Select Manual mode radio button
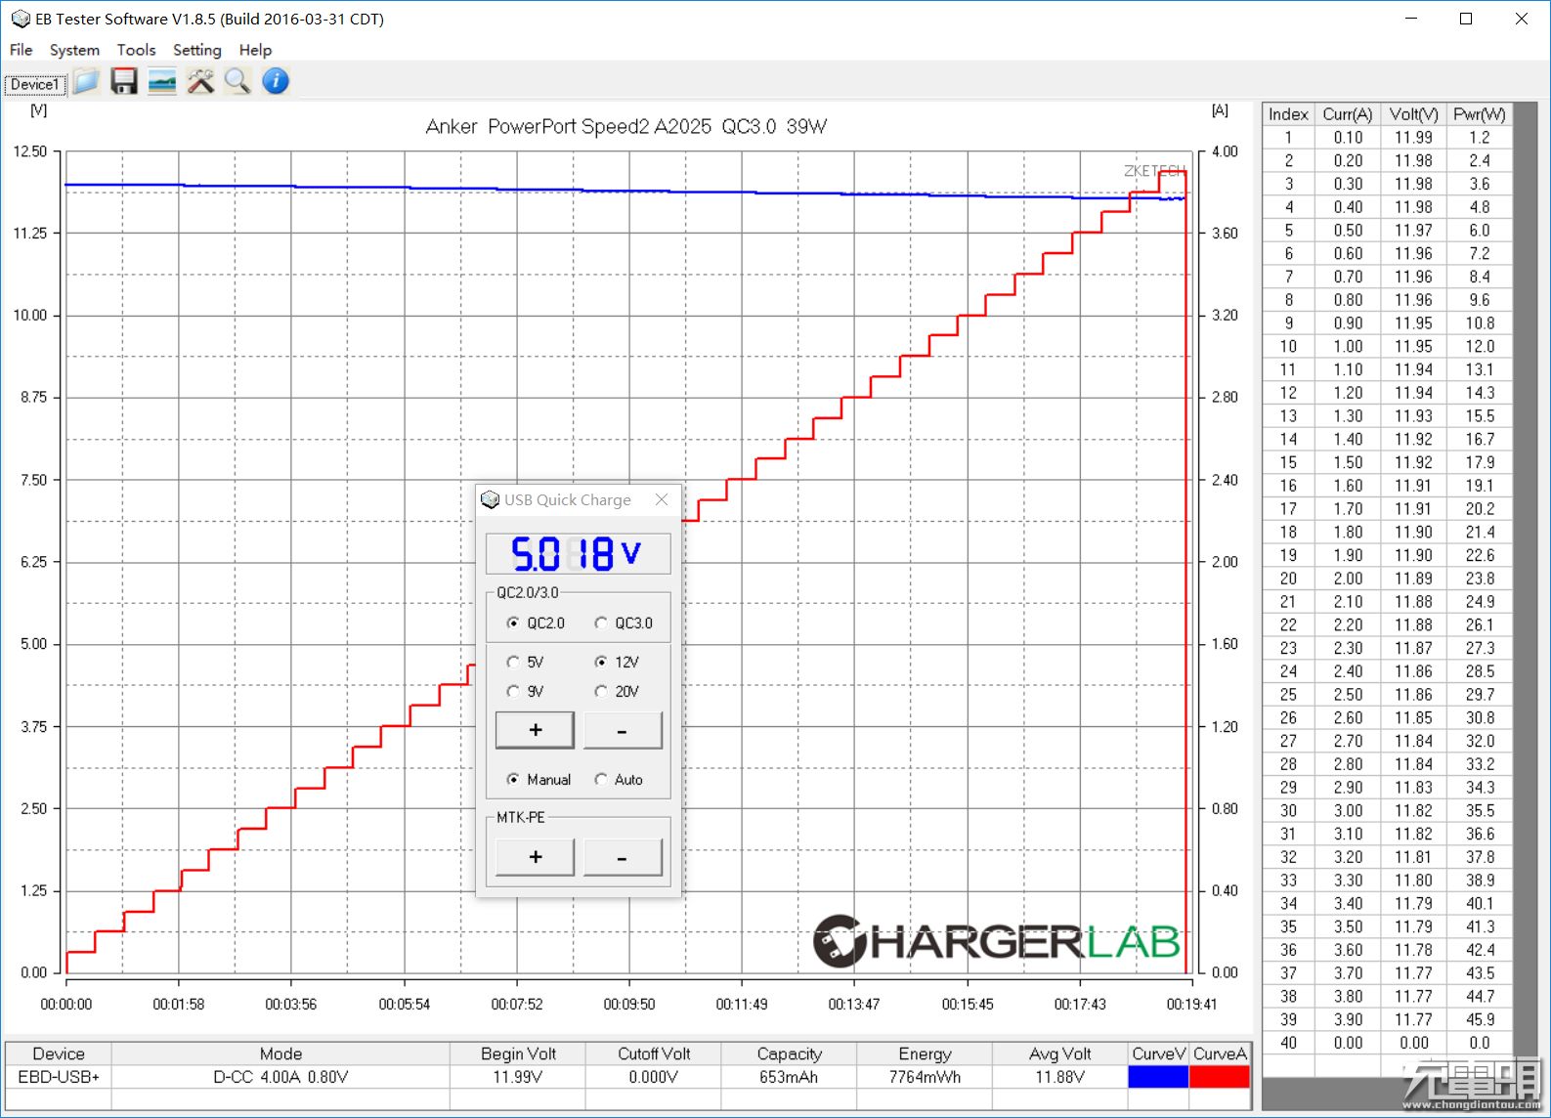 [x=539, y=780]
